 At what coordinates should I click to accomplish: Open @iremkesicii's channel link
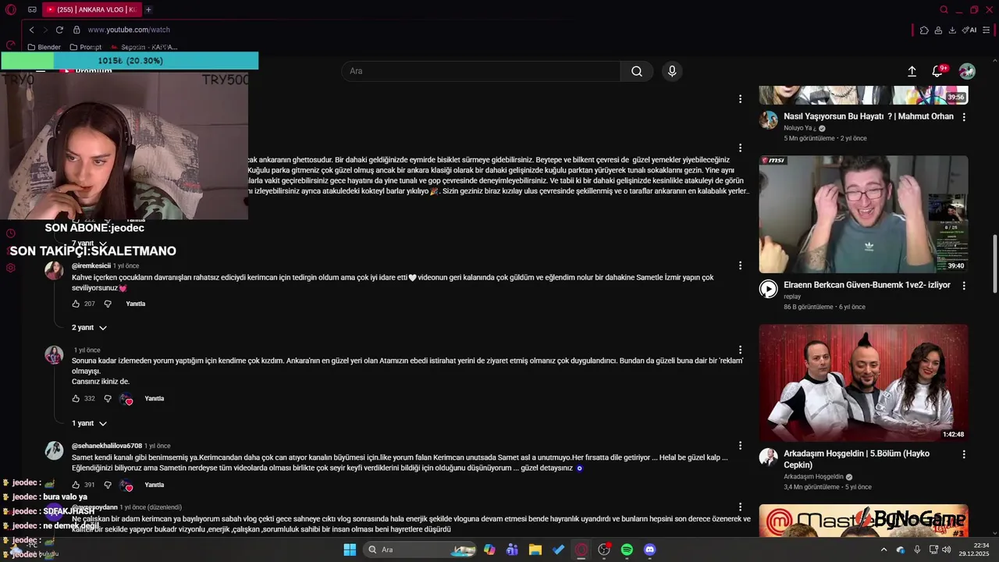pyautogui.click(x=91, y=266)
